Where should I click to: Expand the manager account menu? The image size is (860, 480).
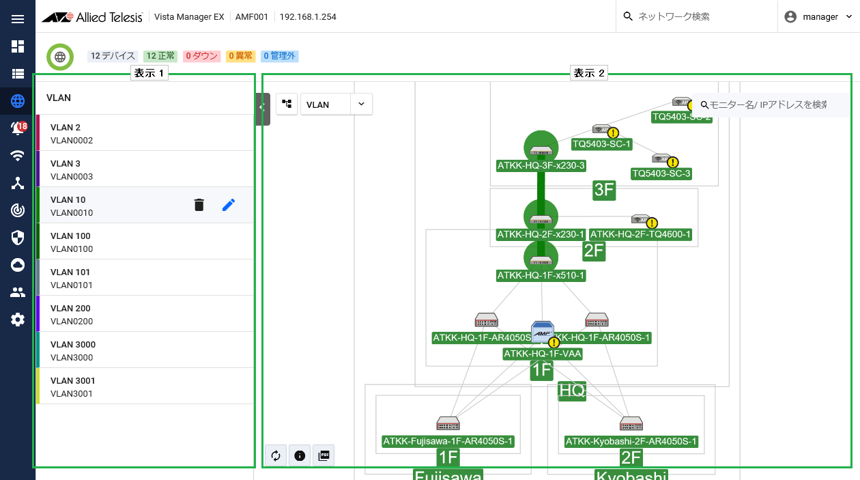point(819,17)
